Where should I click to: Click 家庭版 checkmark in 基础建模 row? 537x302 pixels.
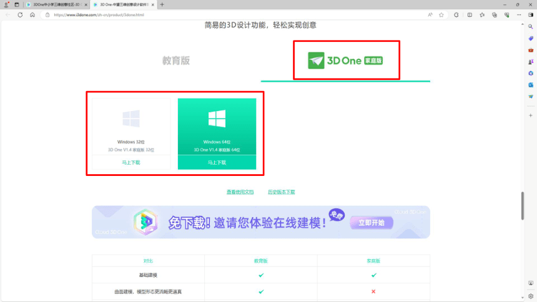click(373, 275)
